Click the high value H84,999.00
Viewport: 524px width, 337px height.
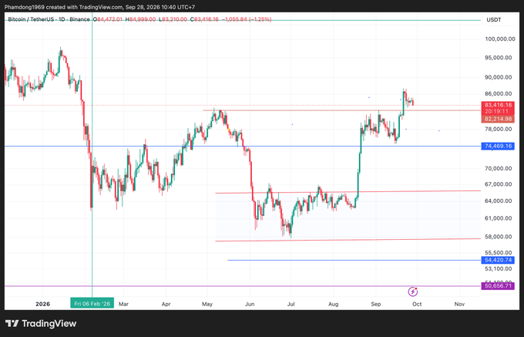pyautogui.click(x=140, y=19)
